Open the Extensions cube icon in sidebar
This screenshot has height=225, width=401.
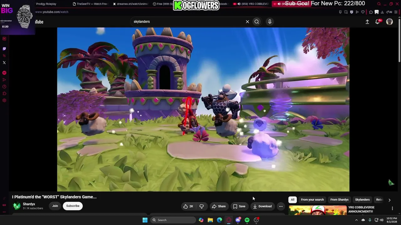4,93
